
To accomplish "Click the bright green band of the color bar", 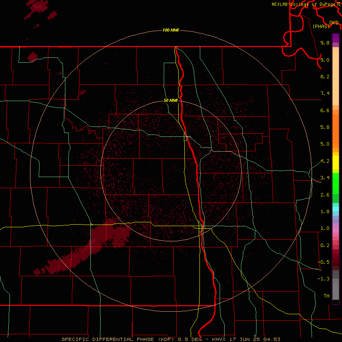I will [x=336, y=184].
